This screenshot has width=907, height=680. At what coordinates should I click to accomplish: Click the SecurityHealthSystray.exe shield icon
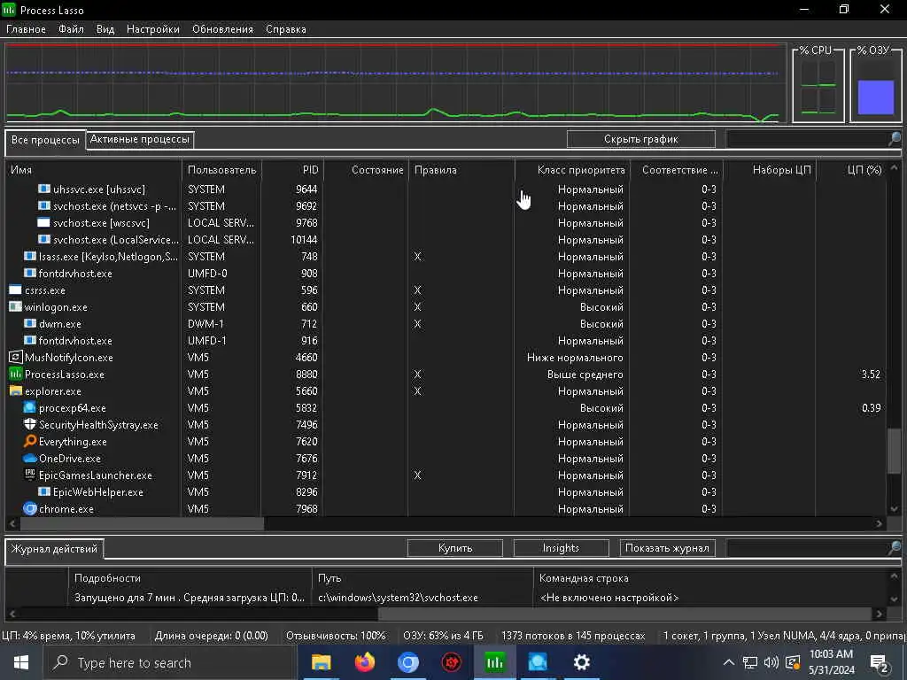30,424
